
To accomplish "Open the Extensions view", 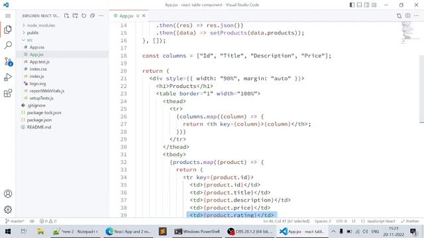I will tap(8, 93).
